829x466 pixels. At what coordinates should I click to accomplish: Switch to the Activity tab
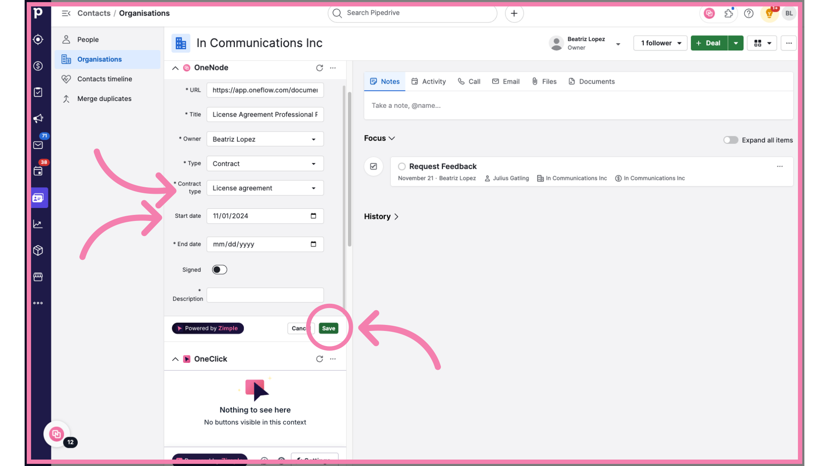pos(434,81)
